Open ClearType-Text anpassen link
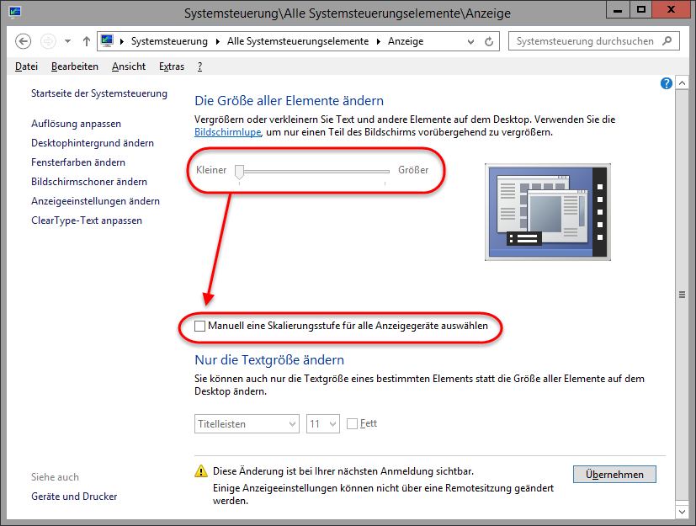 tap(86, 220)
